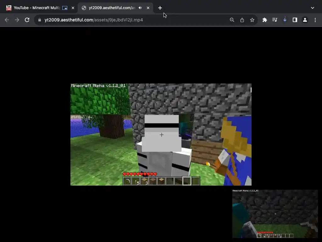Mute the tab via the speaker icon
This screenshot has height=242, width=322.
[x=140, y=8]
